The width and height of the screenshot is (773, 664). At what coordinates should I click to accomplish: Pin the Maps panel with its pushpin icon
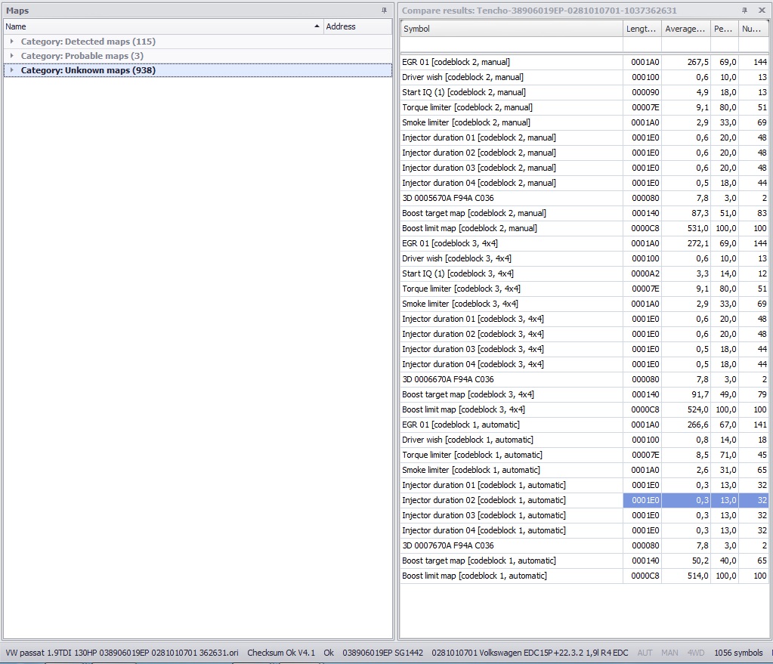pos(384,11)
